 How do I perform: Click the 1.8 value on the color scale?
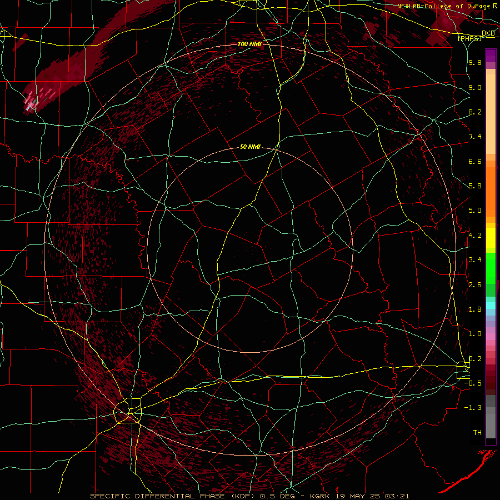(475, 309)
